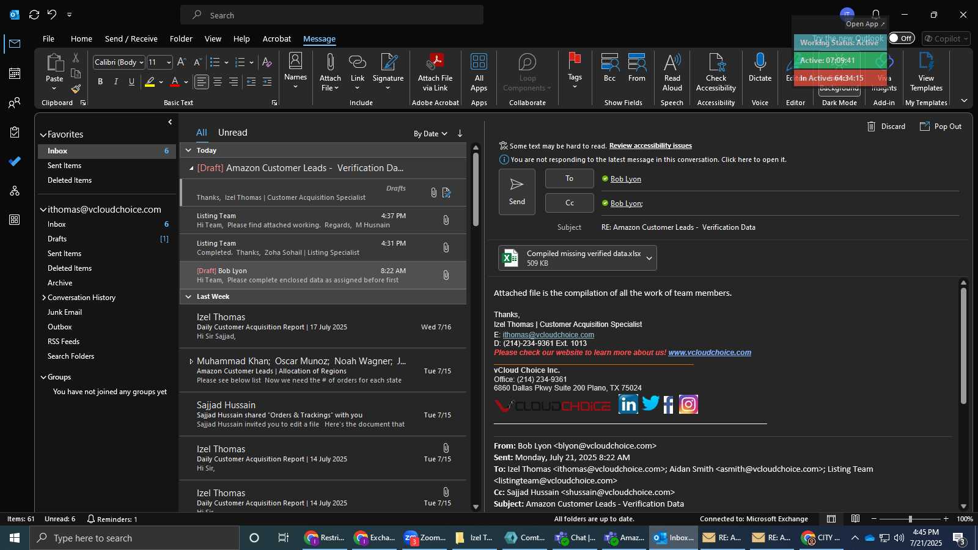This screenshot has height=550, width=978.
Task: Toggle Bold formatting
Action: pos(100,82)
